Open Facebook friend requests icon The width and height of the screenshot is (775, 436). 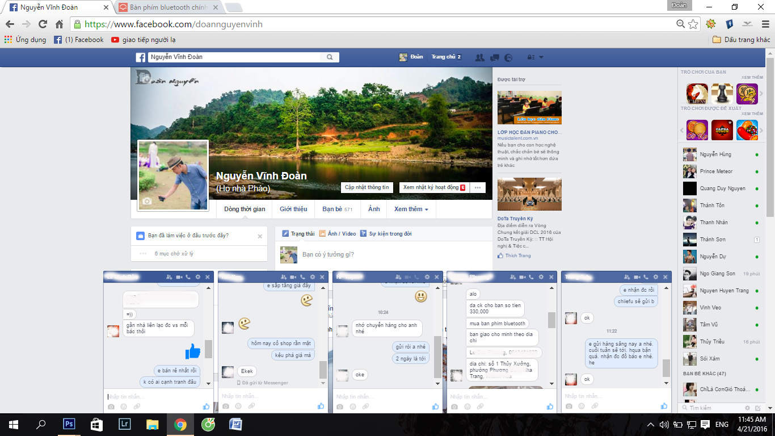click(480, 57)
